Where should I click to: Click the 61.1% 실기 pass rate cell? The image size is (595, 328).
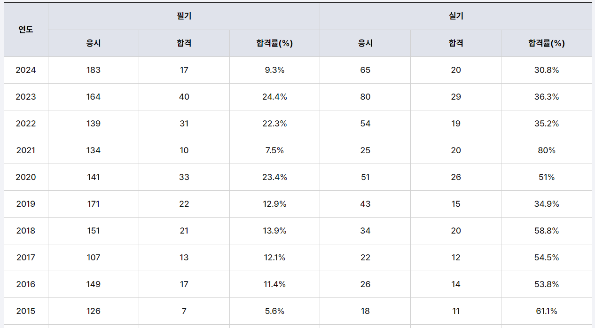(x=546, y=311)
